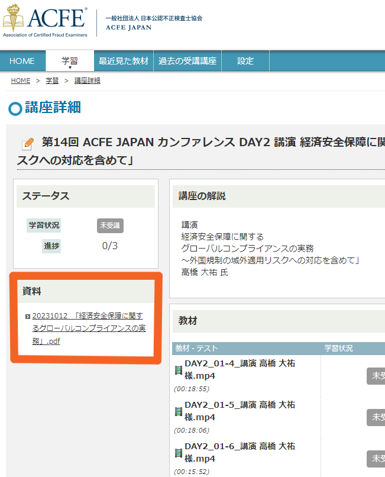Click the 未受講 status badge in ステータス

110,225
